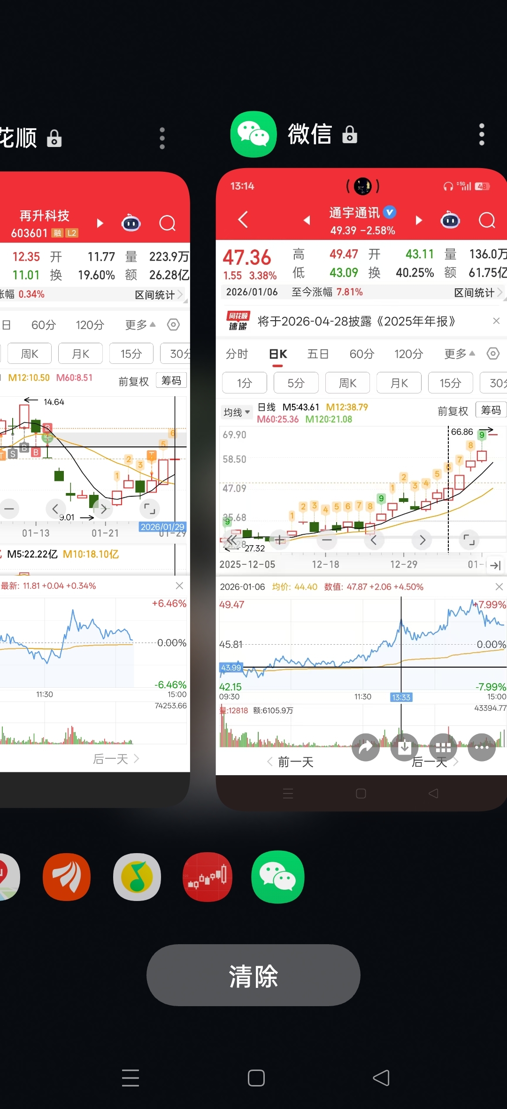Select the 60分 tab in the WeChat card
Screen dimensions: 507x1109
(x=361, y=354)
